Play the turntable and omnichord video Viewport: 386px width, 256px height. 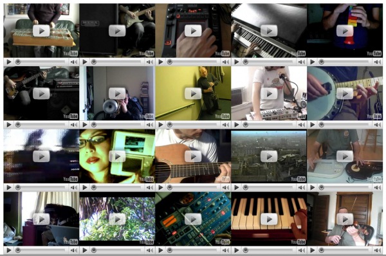(345, 156)
